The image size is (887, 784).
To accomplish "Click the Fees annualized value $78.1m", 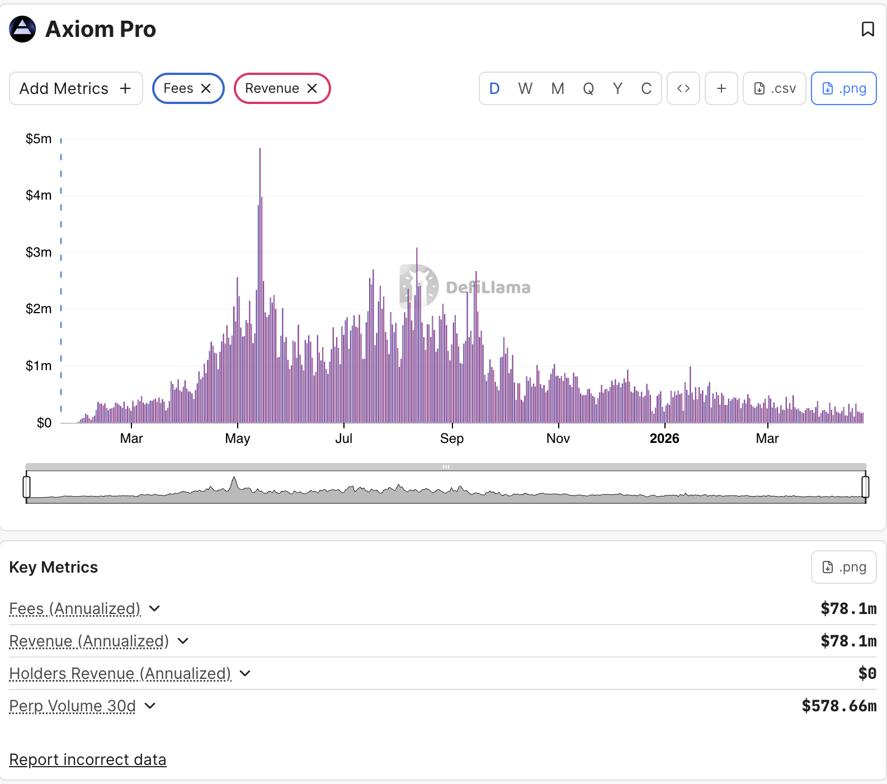I will tap(848, 608).
